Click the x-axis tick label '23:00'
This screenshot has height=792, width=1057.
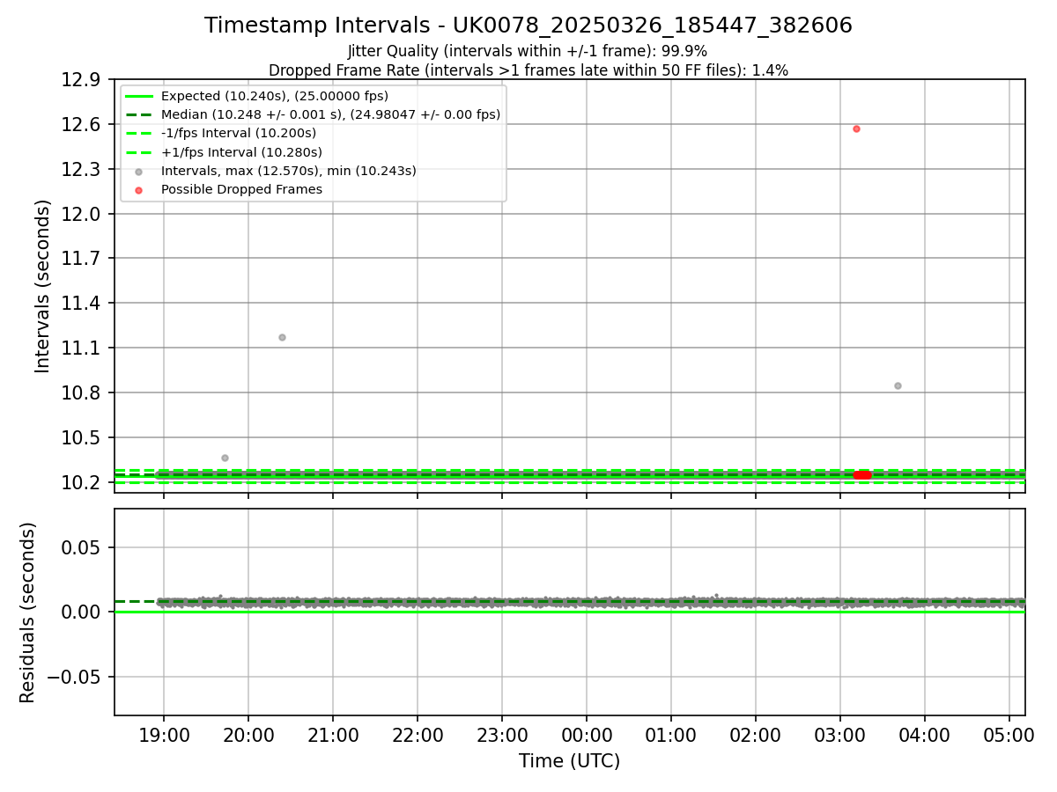click(x=502, y=735)
